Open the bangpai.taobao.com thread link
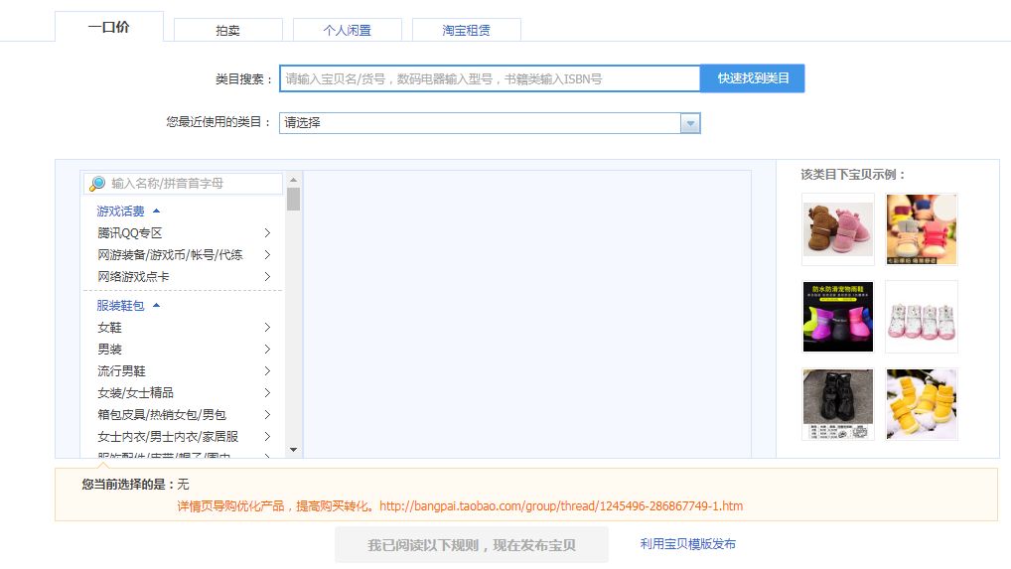 tap(561, 506)
